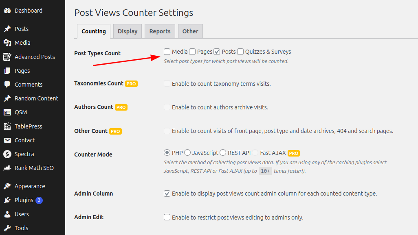The height and width of the screenshot is (235, 418).
Task: Open the TablePress grid icon
Action: pos(7,126)
